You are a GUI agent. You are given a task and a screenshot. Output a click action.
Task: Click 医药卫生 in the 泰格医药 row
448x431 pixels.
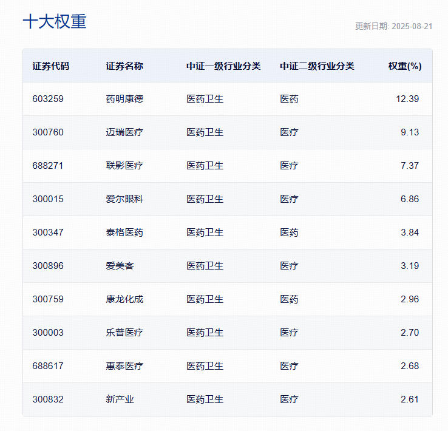205,232
